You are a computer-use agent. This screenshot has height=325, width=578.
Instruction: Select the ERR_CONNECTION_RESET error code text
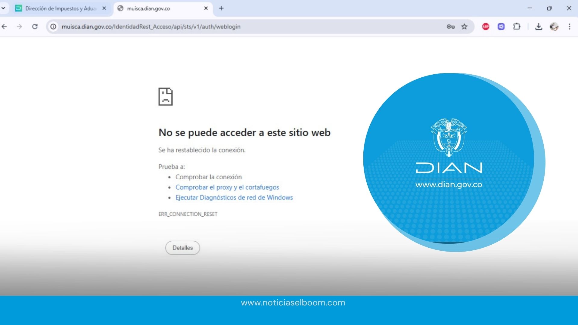188,214
